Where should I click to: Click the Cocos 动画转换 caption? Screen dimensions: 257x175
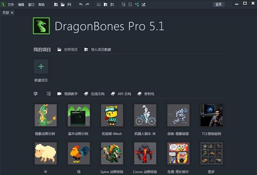point(145,172)
